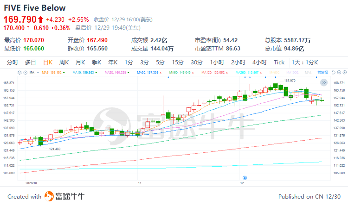This screenshot has width=348, height=206.
Task: Select the 多日 multi-day tab
Action: pyautogui.click(x=31, y=62)
